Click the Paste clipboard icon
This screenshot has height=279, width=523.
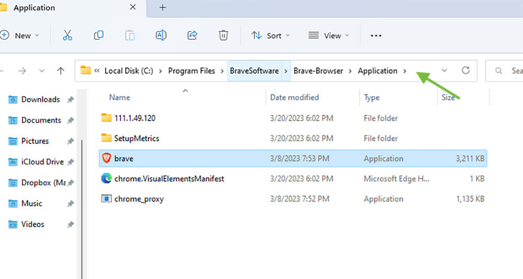click(x=130, y=36)
